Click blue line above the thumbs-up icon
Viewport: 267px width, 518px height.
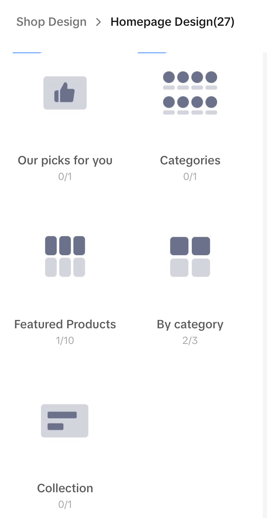[x=27, y=52]
